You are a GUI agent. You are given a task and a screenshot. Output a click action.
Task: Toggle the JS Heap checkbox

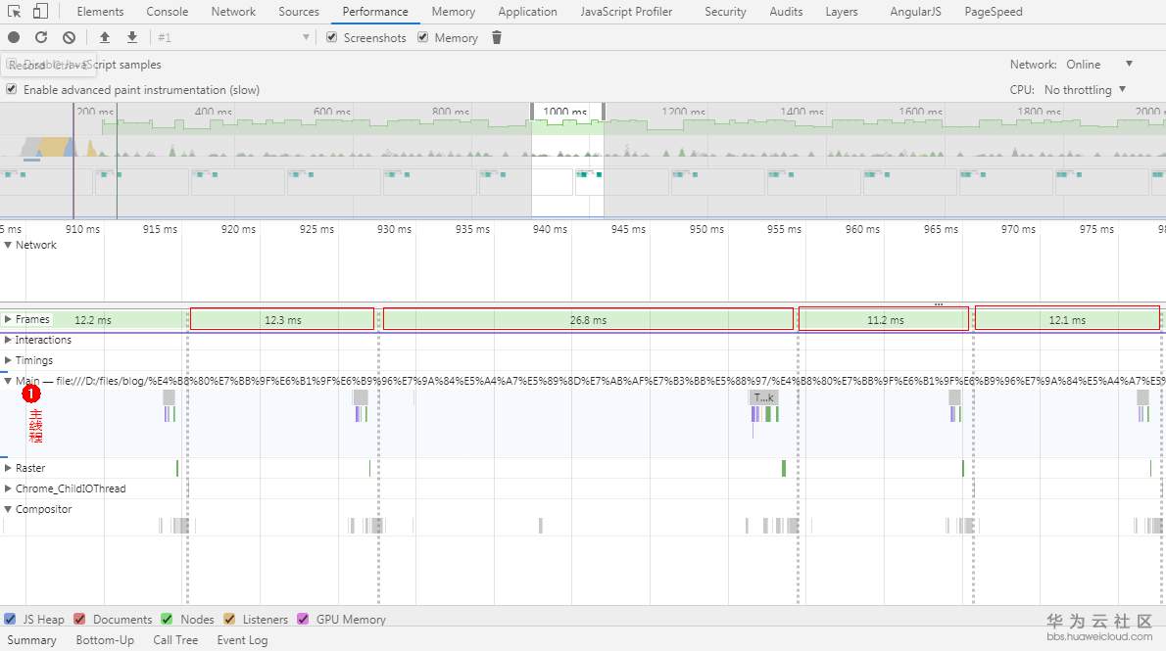pyautogui.click(x=10, y=619)
